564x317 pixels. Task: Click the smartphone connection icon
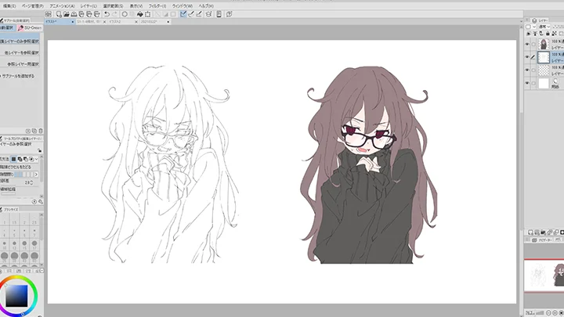pyautogui.click(x=219, y=14)
